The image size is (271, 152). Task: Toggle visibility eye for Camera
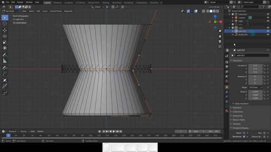pyautogui.click(x=268, y=18)
